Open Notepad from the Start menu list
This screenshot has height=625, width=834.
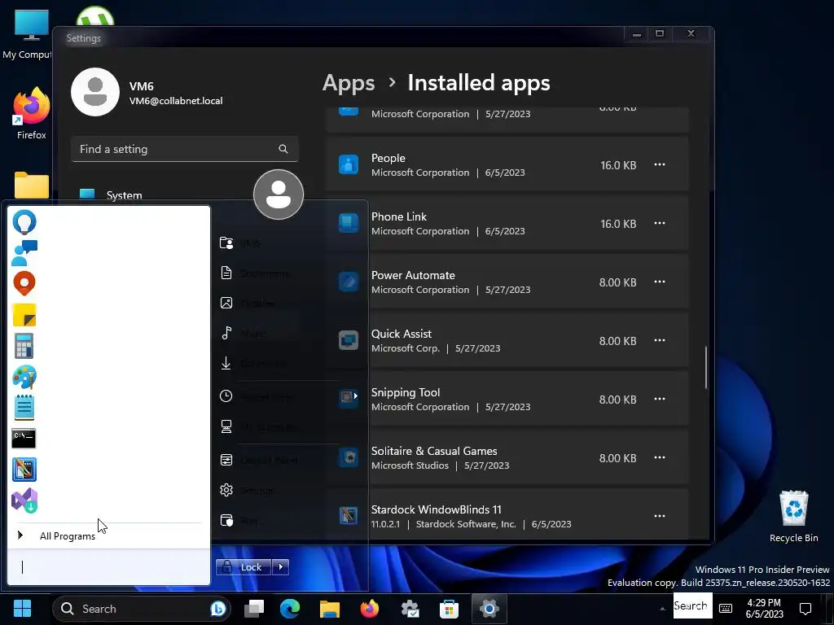pyautogui.click(x=24, y=408)
